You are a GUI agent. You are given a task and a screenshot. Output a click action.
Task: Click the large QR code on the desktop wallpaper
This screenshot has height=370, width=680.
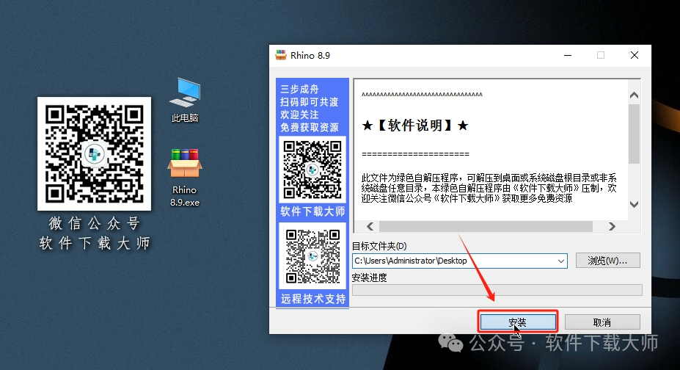(94, 153)
